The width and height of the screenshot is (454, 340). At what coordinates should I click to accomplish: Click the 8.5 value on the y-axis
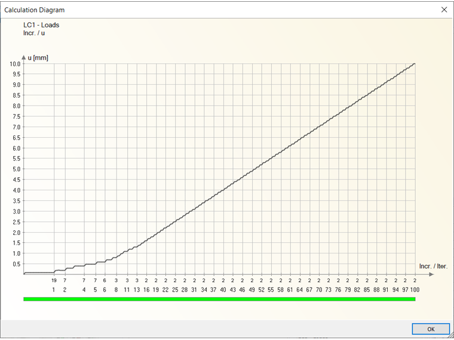click(x=17, y=95)
